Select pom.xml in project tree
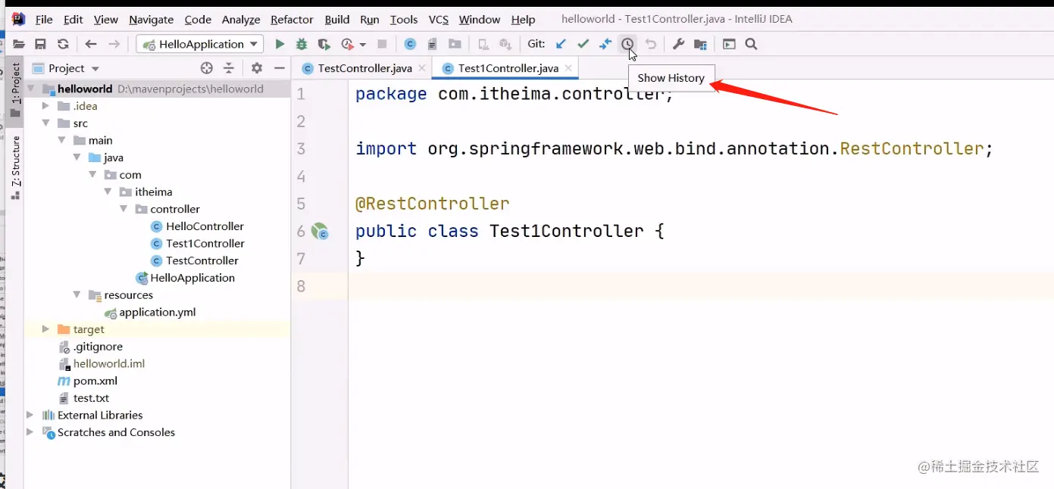Image resolution: width=1054 pixels, height=489 pixels. (x=88, y=381)
